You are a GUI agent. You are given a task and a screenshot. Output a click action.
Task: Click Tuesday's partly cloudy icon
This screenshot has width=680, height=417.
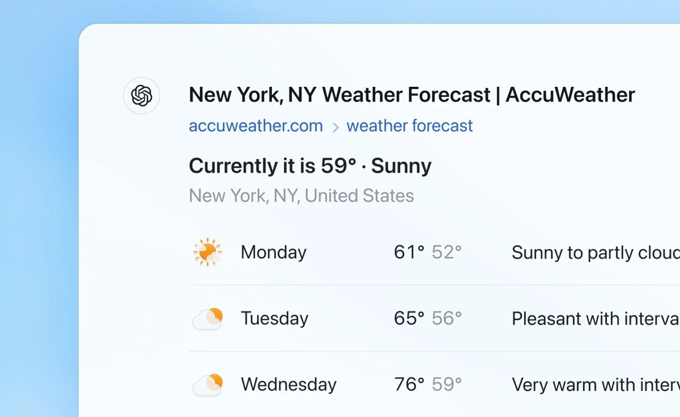coord(207,319)
